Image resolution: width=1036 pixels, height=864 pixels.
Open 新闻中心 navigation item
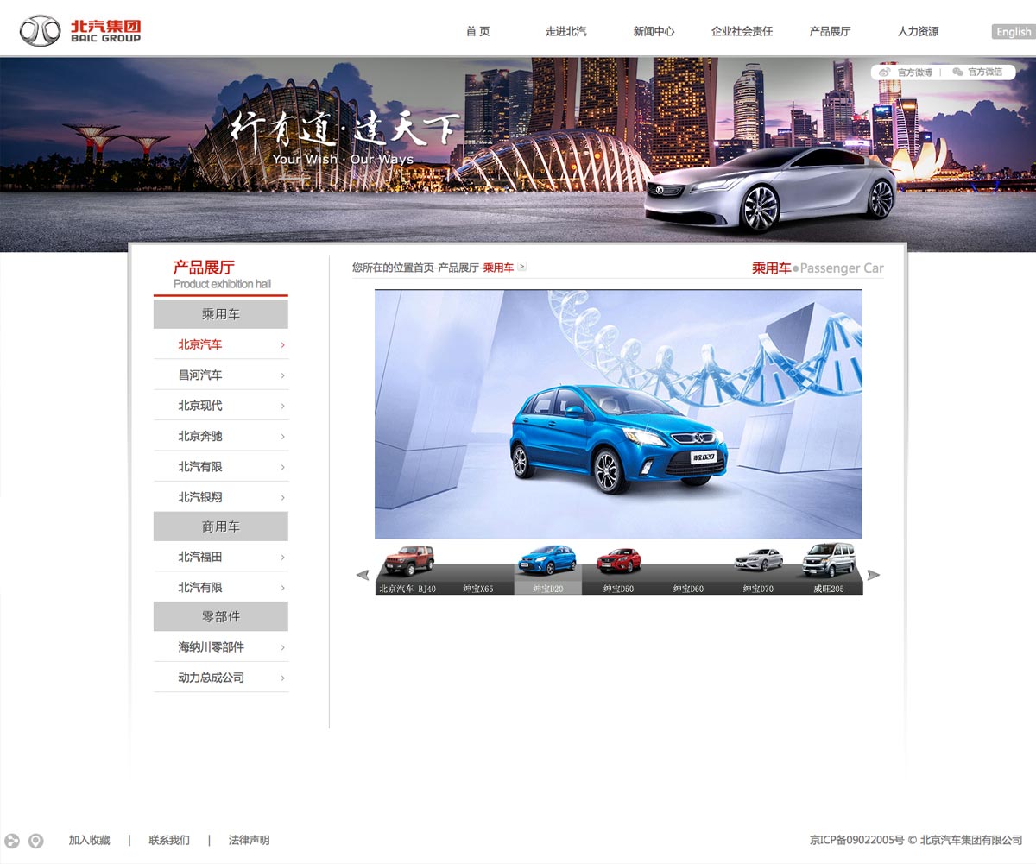click(x=654, y=31)
